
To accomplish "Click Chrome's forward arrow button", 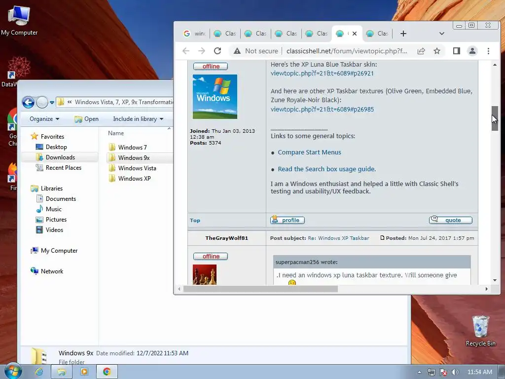I will click(x=202, y=51).
